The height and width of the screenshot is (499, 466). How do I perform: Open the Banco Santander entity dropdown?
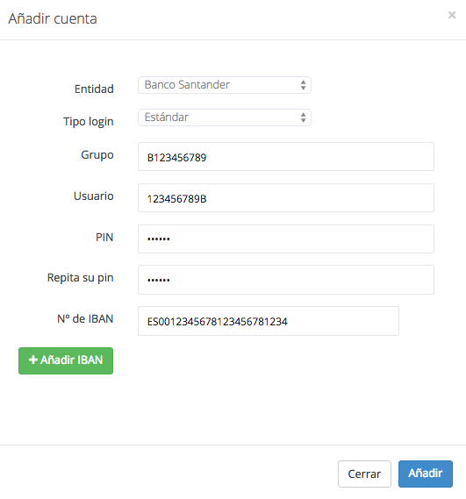click(x=225, y=85)
